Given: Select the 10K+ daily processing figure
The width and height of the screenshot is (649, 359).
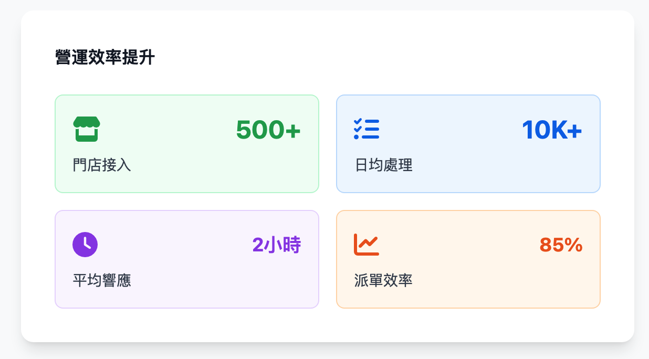Looking at the screenshot, I should click(x=552, y=130).
